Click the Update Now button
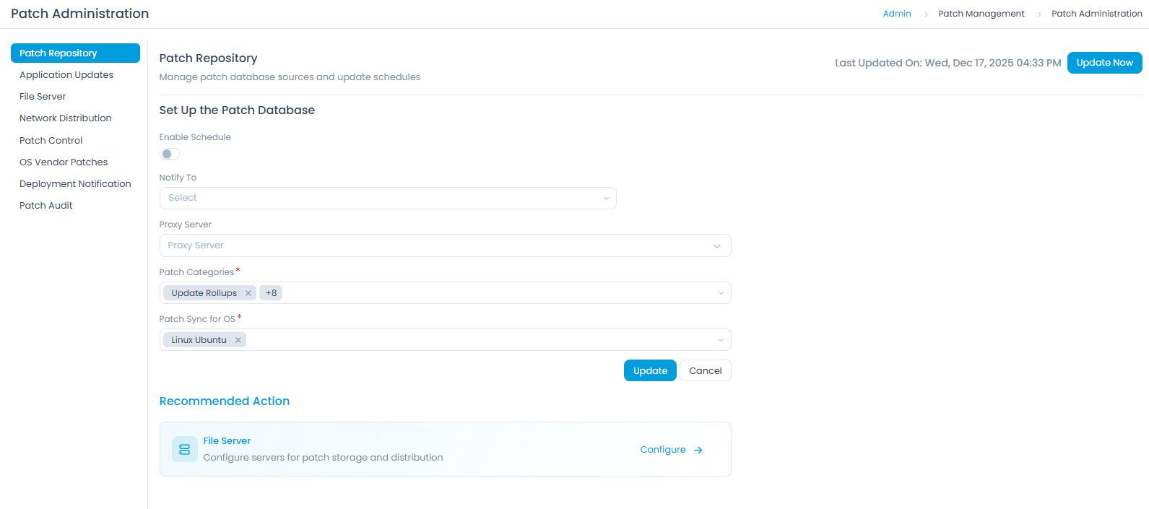 [x=1104, y=63]
